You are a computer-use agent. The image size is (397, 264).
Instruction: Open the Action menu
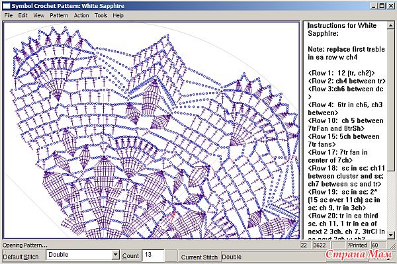pos(81,15)
